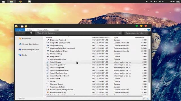Select the Handwriting cursor icon
This screenshot has width=181, height=101.
(x=48, y=54)
